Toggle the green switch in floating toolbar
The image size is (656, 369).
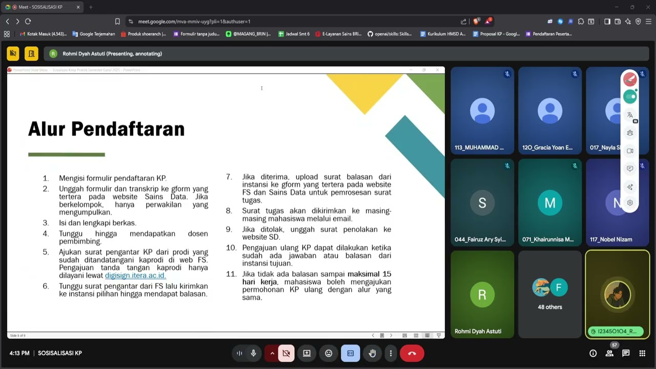pyautogui.click(x=630, y=96)
